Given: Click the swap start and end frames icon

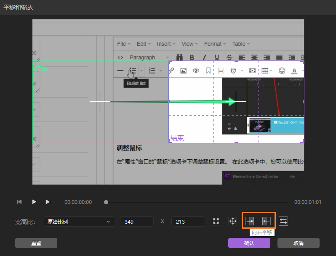Looking at the screenshot, I should (283, 221).
